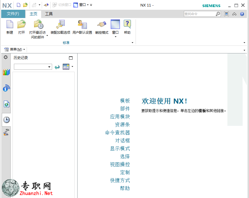Expand the title bar Window (窗口) dropdown
249x198 pixels.
(88, 5)
